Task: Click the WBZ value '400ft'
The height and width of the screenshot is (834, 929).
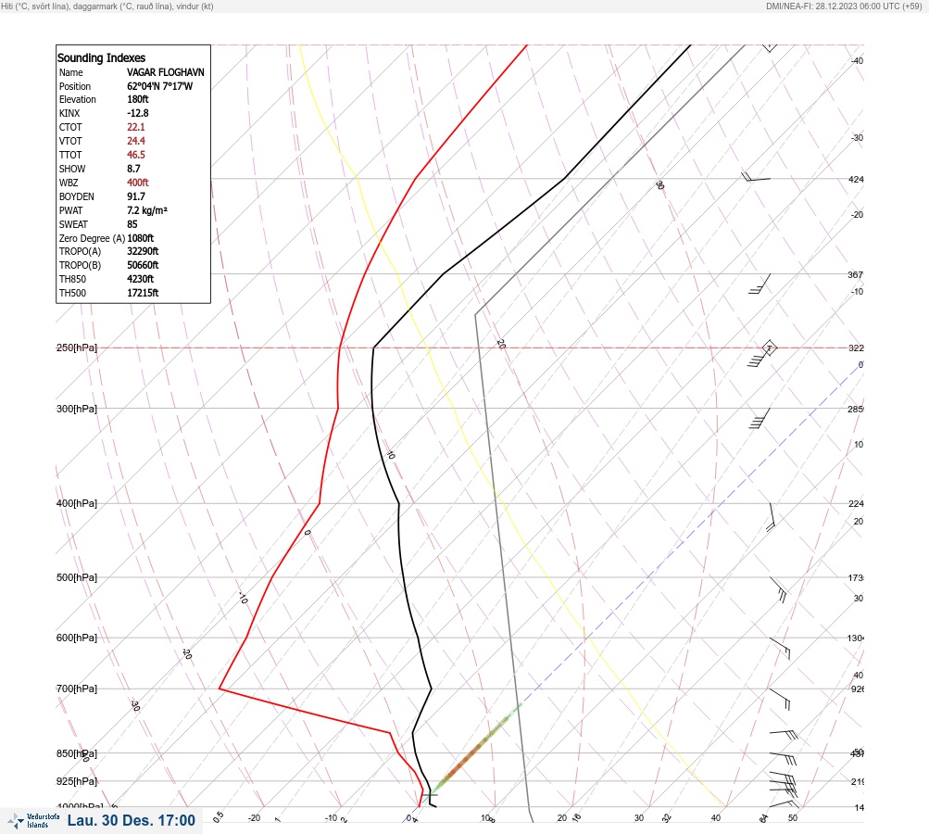Action: pos(137,183)
